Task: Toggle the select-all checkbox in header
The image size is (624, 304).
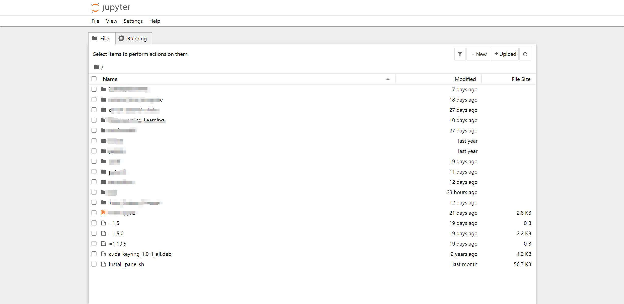Action: coord(94,79)
